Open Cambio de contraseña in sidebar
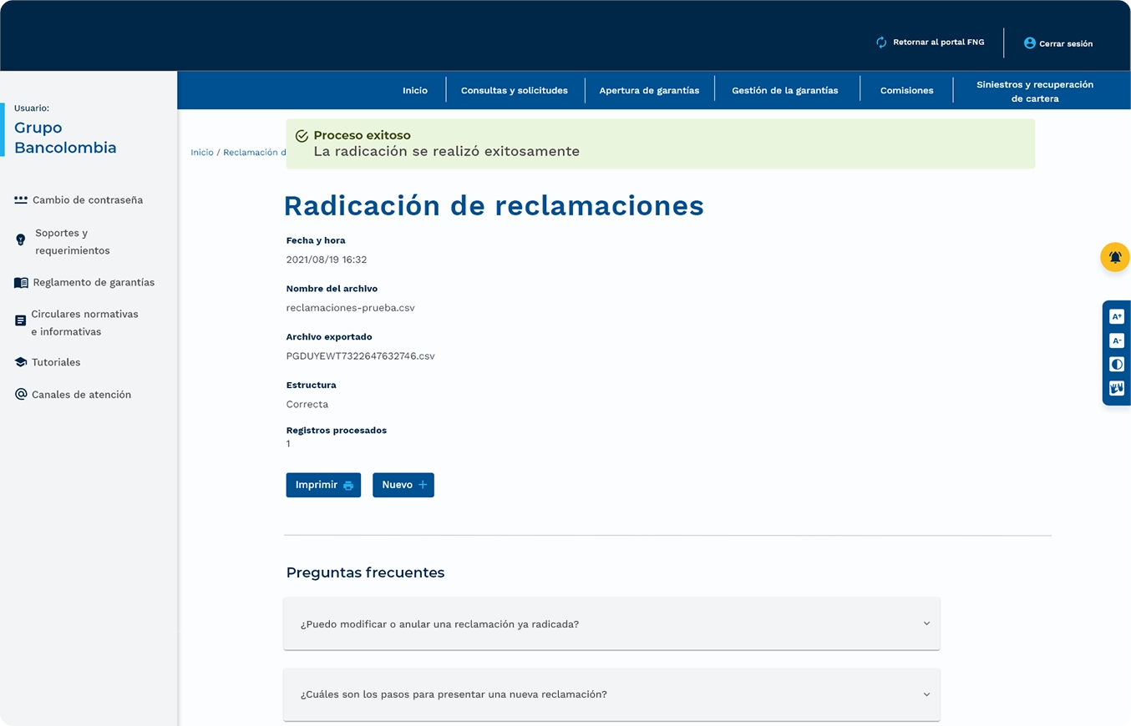1131x726 pixels. (88, 200)
